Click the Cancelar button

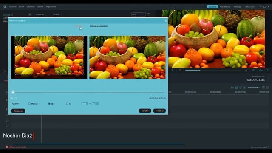coord(159,110)
